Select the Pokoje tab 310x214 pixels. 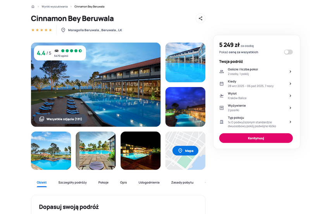coord(103,182)
